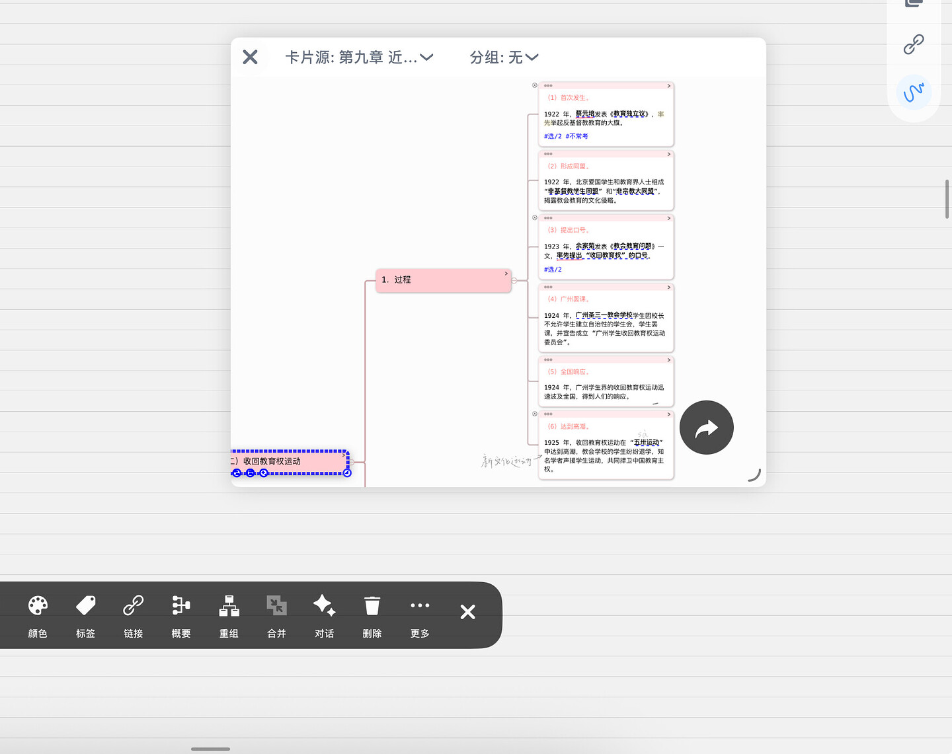Screen dimensions: 952x754
Task: Select the 链接 link tool in bottom toolbar
Action: click(x=133, y=615)
